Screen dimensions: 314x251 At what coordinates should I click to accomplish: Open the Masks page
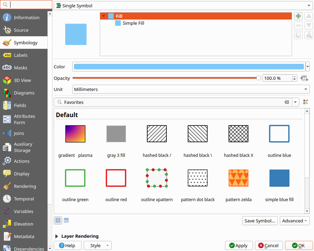click(24, 68)
